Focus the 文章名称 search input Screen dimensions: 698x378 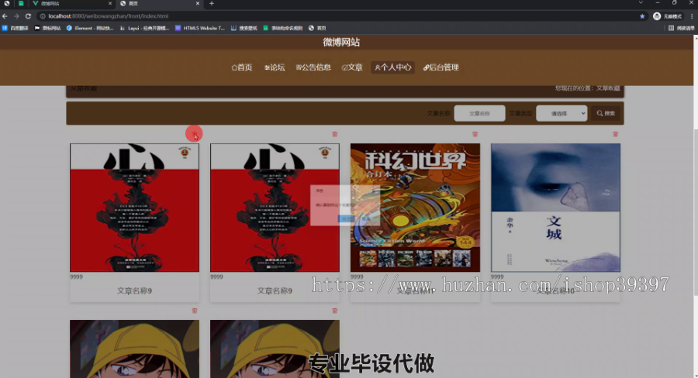click(479, 113)
